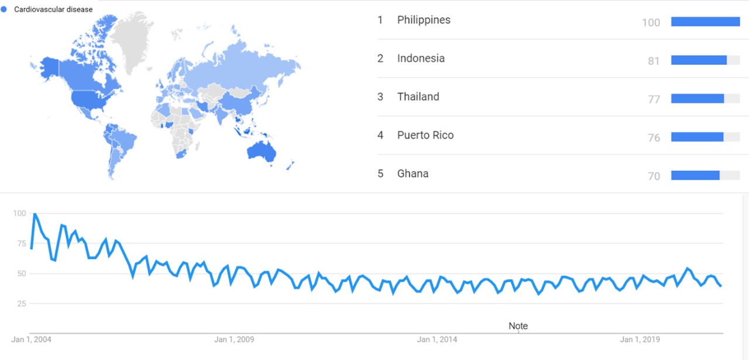
Task: Click the Cardiovascular disease legend text
Action: (53, 9)
